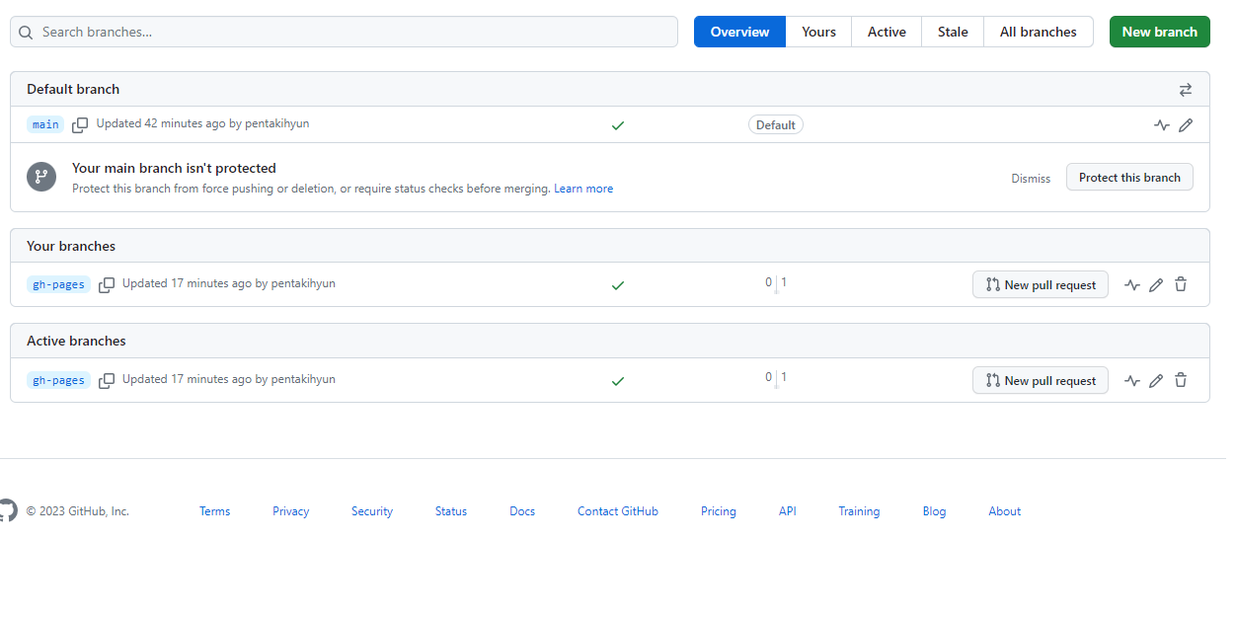New pull request for gh-pages in Active branches
The image size is (1236, 617).
click(x=1041, y=381)
